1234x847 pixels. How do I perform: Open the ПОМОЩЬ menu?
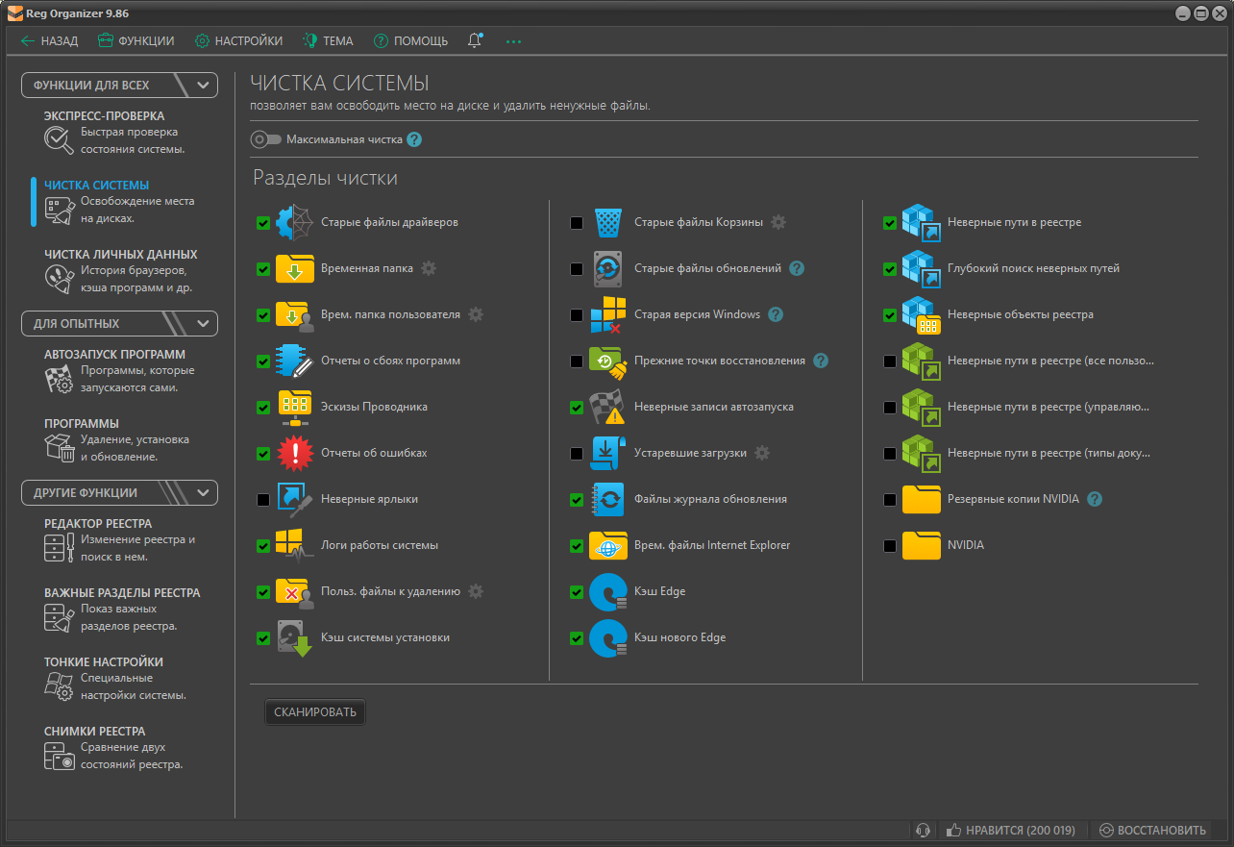click(410, 40)
